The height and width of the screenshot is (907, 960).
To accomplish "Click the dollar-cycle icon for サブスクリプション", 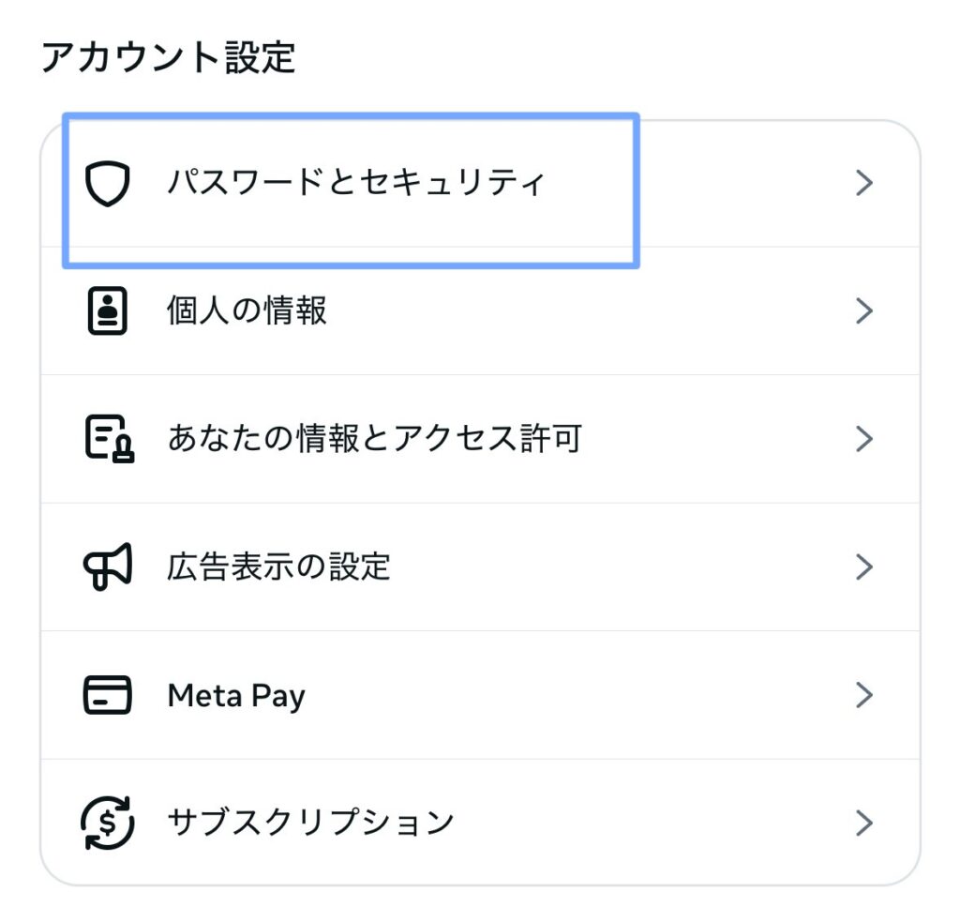I will pos(107,823).
